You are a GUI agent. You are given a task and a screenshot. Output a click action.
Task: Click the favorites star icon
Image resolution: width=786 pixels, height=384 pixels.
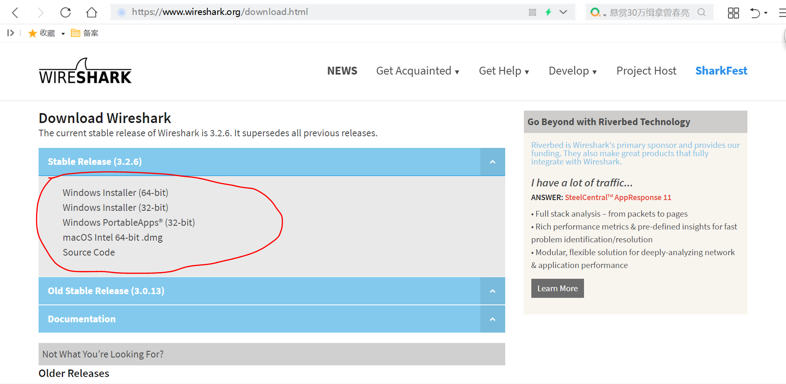click(x=32, y=33)
